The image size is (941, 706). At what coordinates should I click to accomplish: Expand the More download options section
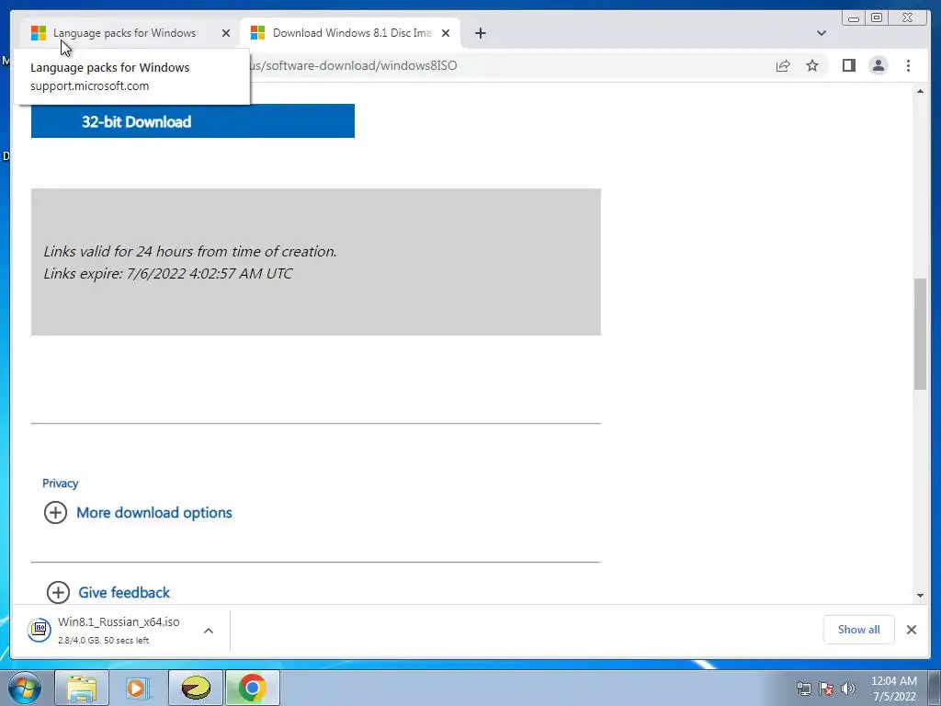pos(55,512)
